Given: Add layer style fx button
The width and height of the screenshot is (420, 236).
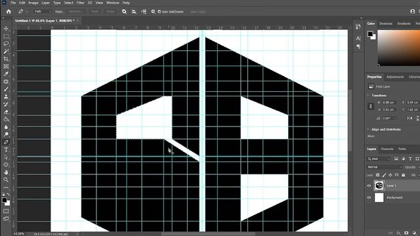Looking at the screenshot, I should [x=398, y=233].
